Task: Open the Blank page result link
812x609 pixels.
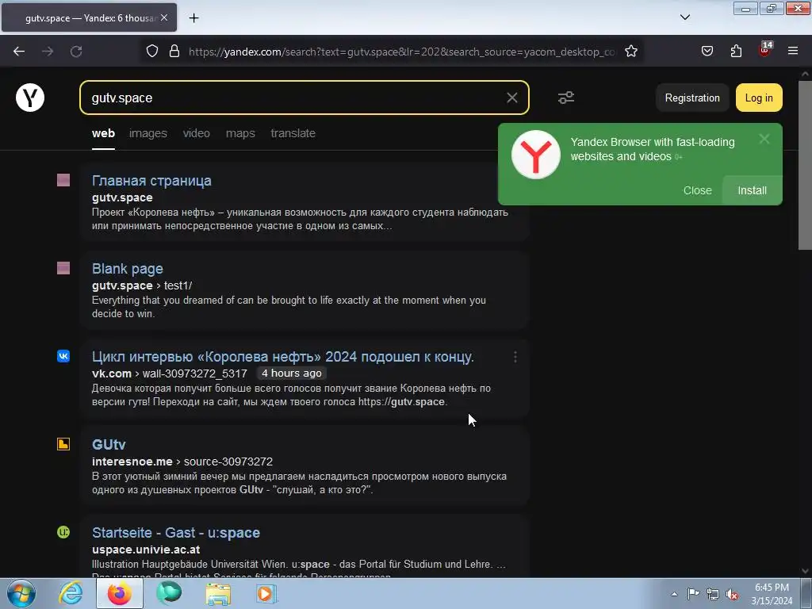Action: point(128,269)
